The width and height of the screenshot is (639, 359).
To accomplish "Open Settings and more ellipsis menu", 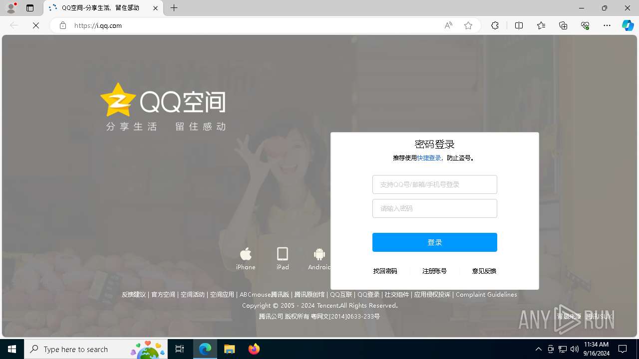I will point(607,25).
